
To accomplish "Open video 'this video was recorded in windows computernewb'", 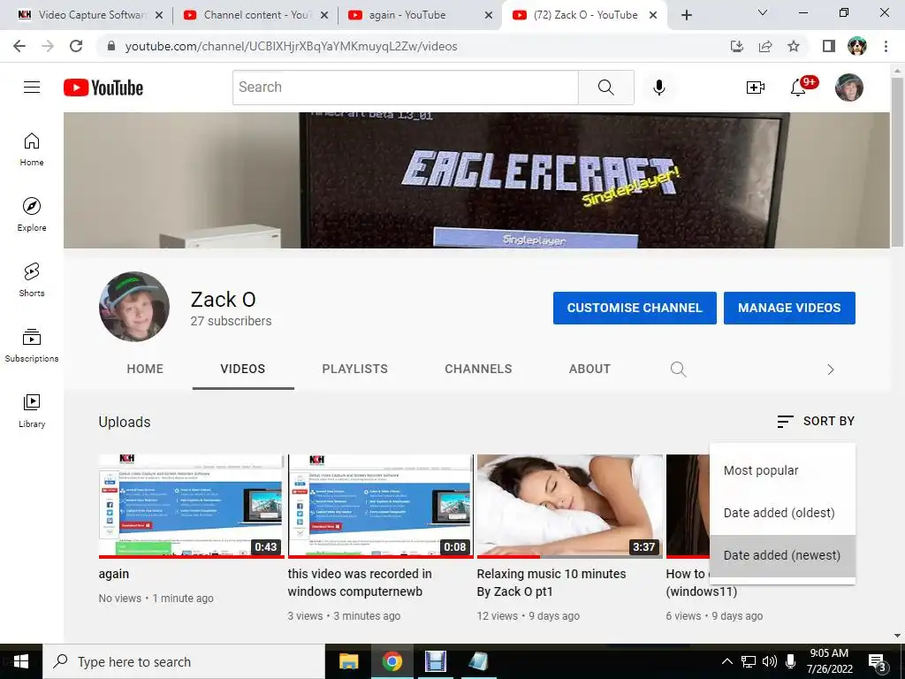I will 360,583.
